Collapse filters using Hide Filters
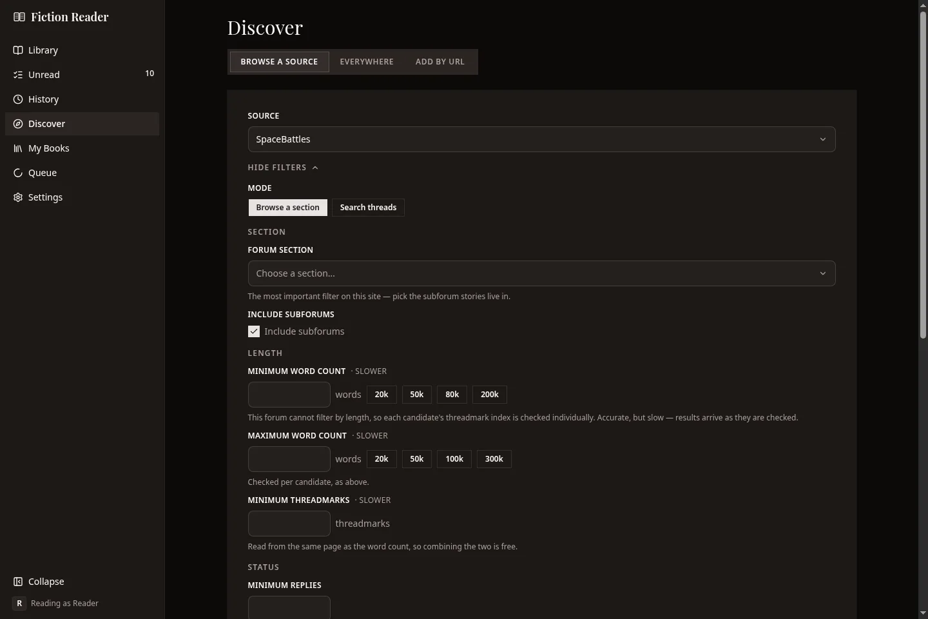This screenshot has width=928, height=619. point(283,168)
